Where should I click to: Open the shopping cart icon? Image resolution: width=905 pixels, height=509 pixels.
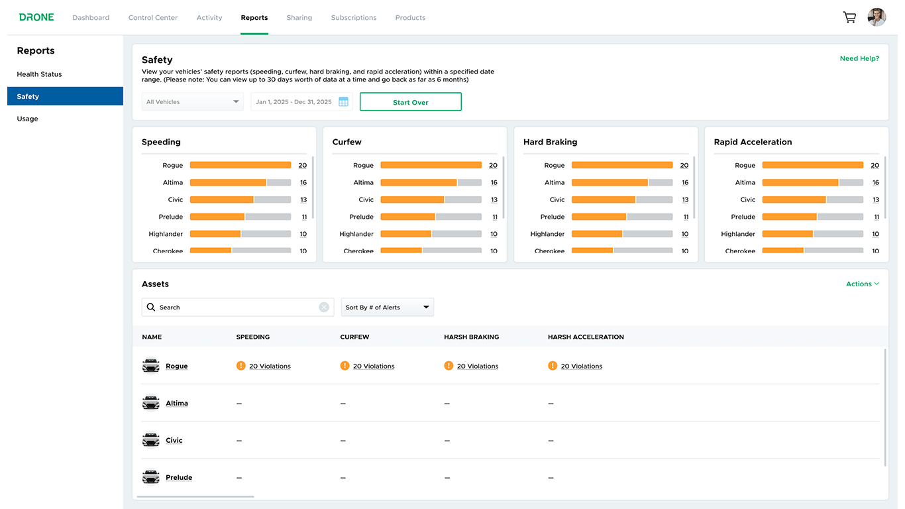pyautogui.click(x=849, y=17)
